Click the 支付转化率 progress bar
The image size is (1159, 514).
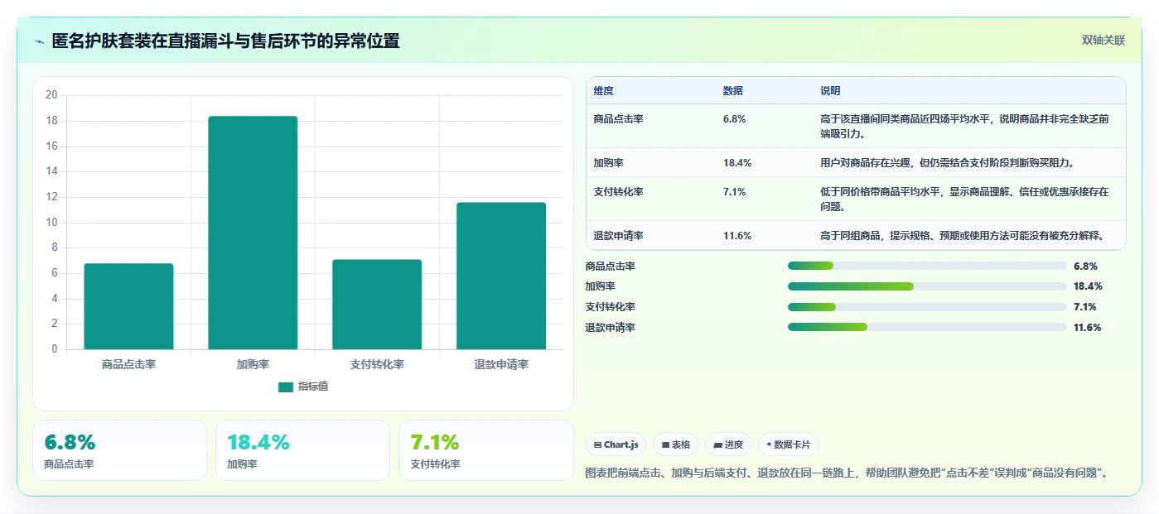click(927, 307)
